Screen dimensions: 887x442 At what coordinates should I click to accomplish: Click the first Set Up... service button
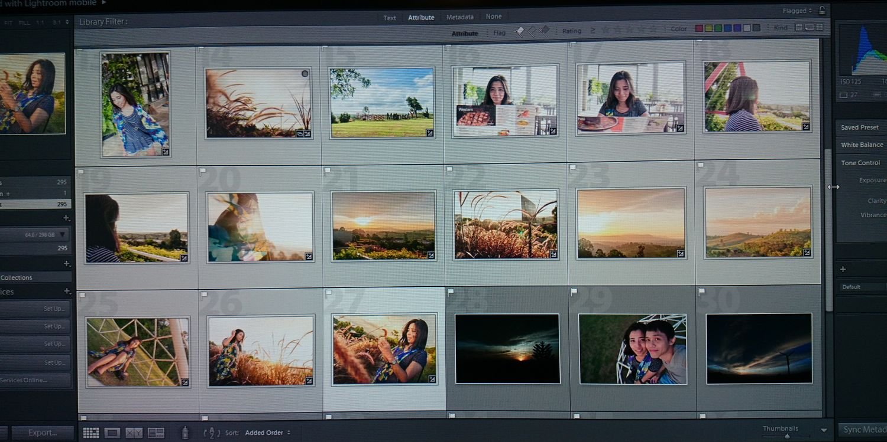pyautogui.click(x=35, y=309)
